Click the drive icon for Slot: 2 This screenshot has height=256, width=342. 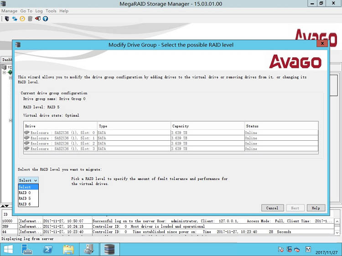(27, 143)
